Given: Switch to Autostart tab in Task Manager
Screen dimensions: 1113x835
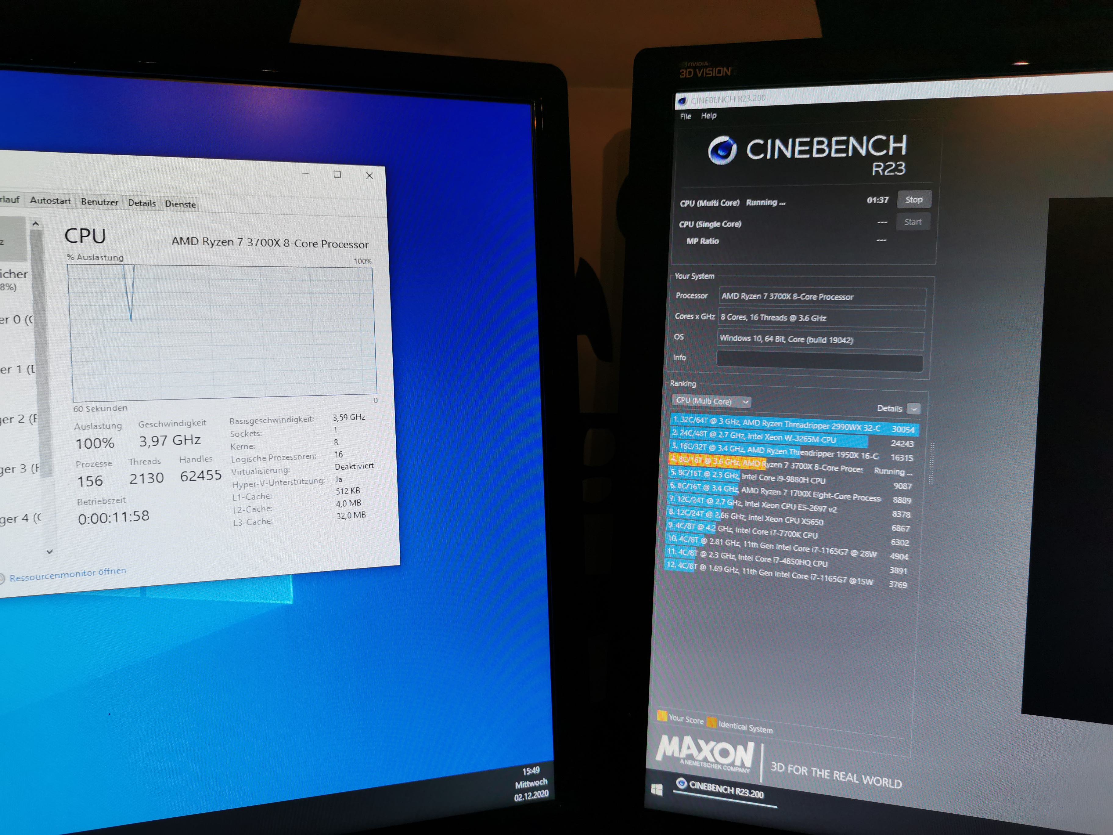Looking at the screenshot, I should (x=50, y=200).
